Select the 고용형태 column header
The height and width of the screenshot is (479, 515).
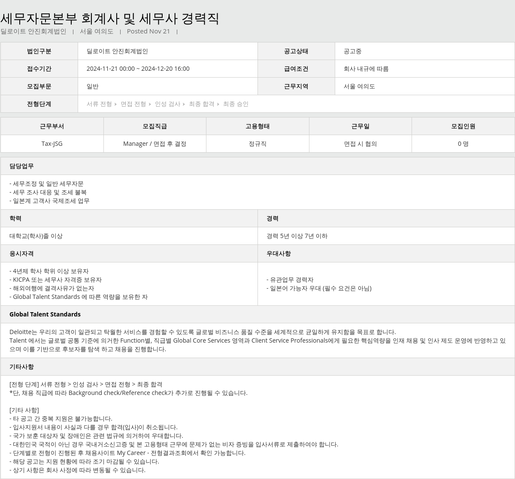(257, 126)
